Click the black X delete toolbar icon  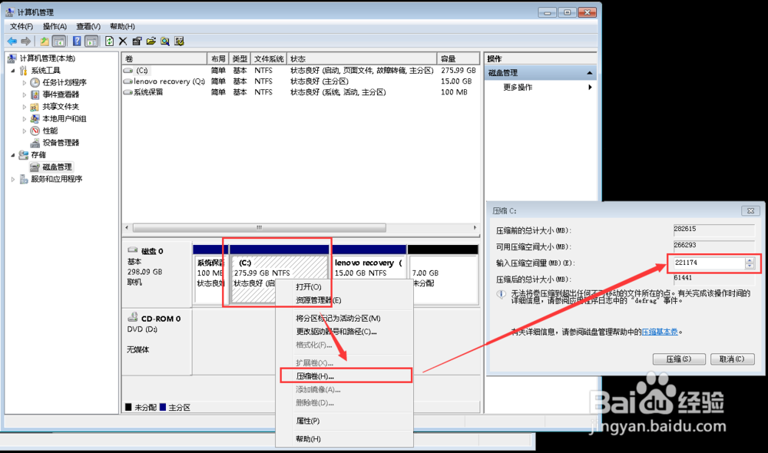(123, 41)
